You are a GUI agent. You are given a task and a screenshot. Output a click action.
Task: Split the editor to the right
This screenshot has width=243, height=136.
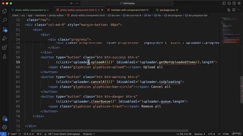point(234,10)
